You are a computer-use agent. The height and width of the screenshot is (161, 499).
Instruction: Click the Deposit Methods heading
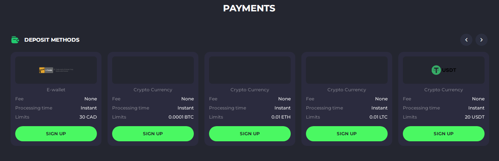[52, 40]
